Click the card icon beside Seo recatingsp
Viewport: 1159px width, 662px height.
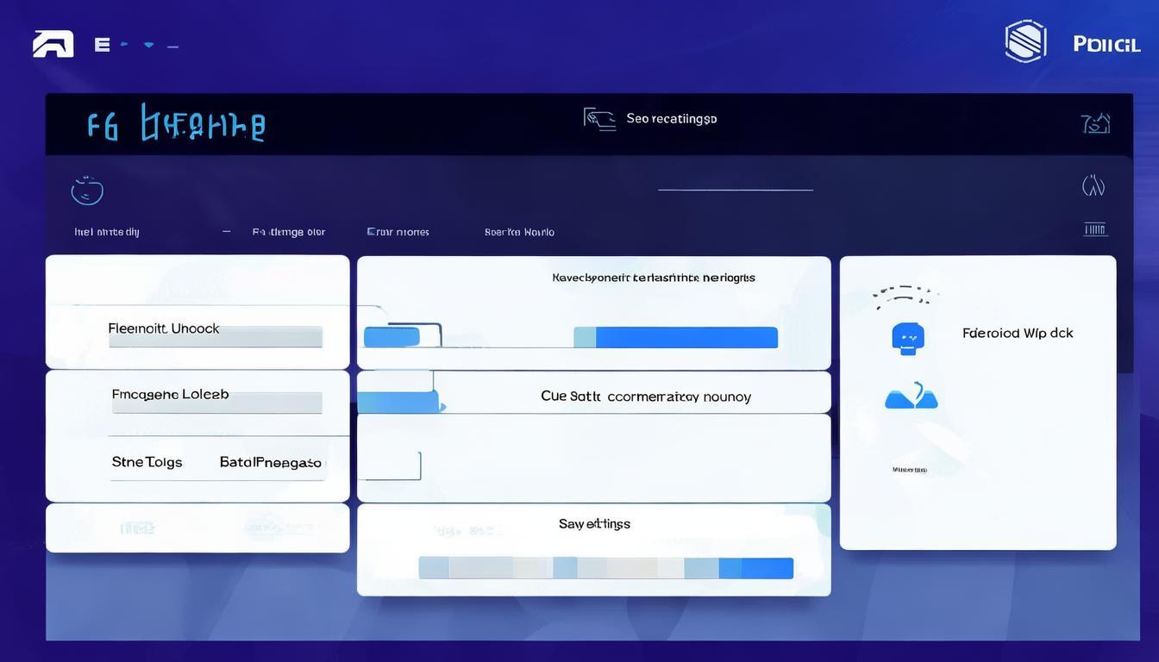599,119
